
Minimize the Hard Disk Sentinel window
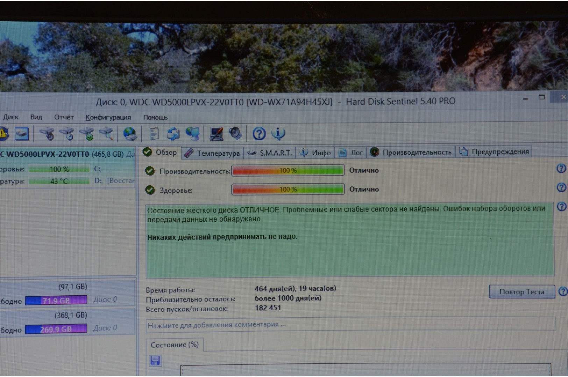[525, 99]
